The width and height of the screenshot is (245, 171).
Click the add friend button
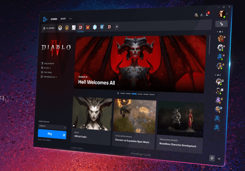coord(221,24)
